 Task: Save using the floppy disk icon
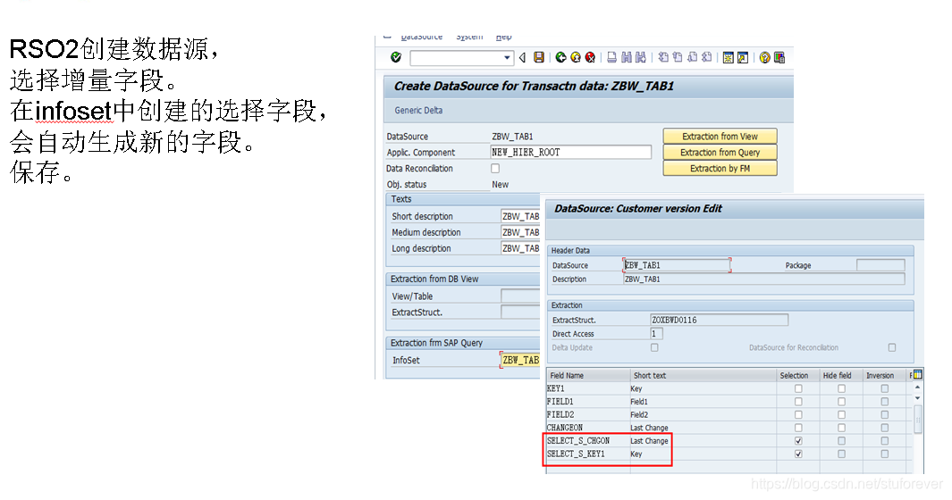(x=538, y=57)
